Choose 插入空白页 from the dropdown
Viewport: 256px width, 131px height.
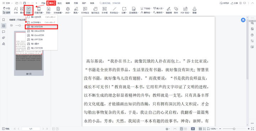pyautogui.click(x=42, y=17)
